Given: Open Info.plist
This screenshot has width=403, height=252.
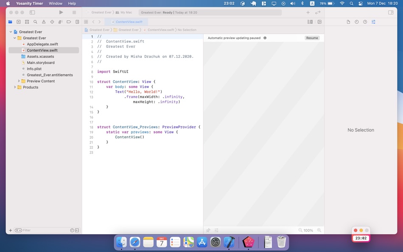Looking at the screenshot, I should coord(34,69).
